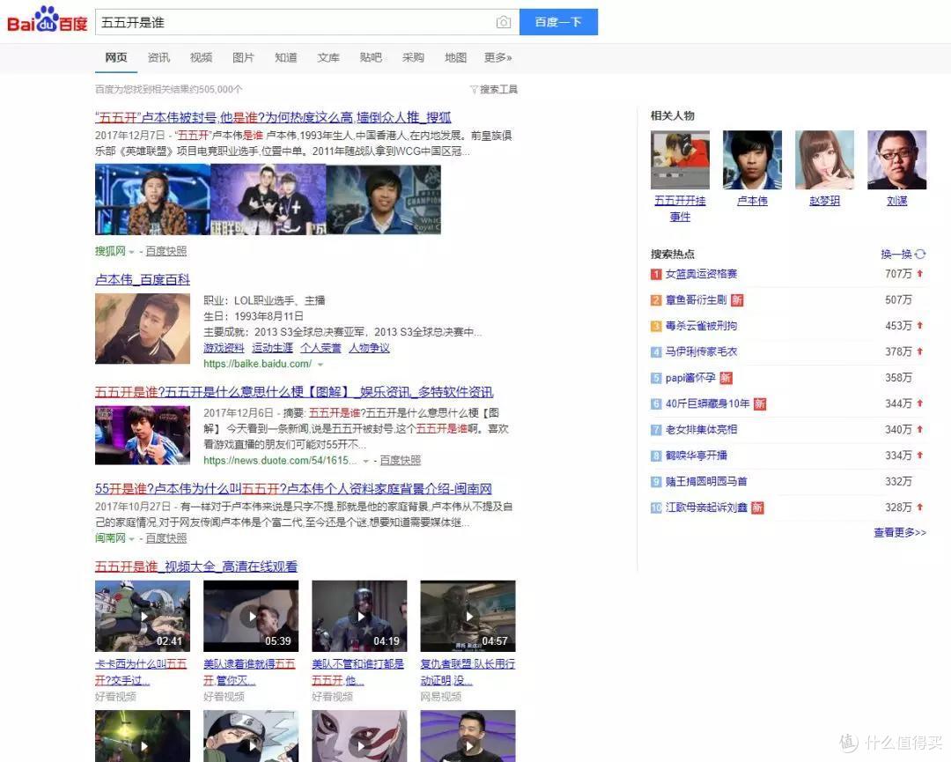
Task: Open the 搜狐 result about 卢本伟被封号
Action: pyautogui.click(x=273, y=117)
